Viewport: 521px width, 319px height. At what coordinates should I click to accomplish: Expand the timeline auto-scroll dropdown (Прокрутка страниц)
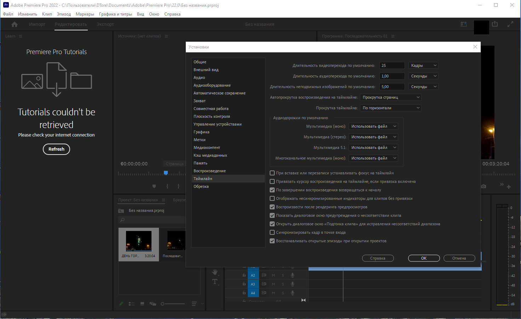tap(390, 97)
